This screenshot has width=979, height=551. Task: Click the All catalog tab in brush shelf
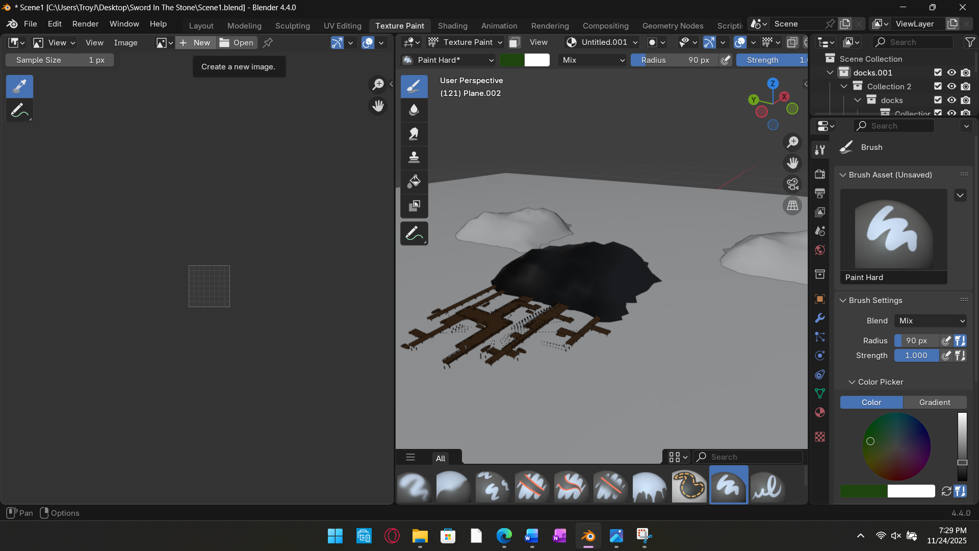(x=441, y=458)
